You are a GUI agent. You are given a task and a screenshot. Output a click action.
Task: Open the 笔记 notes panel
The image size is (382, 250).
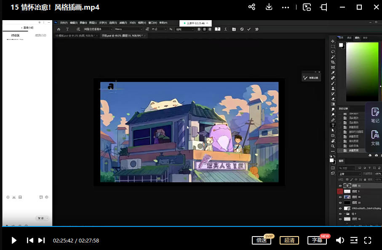pos(375,115)
